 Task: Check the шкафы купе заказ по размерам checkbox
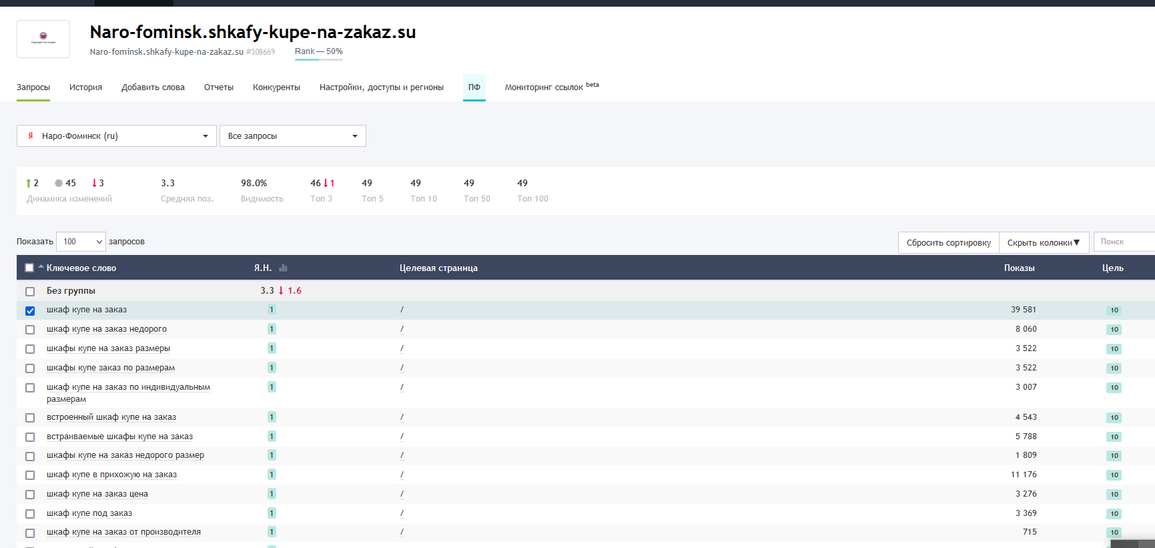[30, 368]
